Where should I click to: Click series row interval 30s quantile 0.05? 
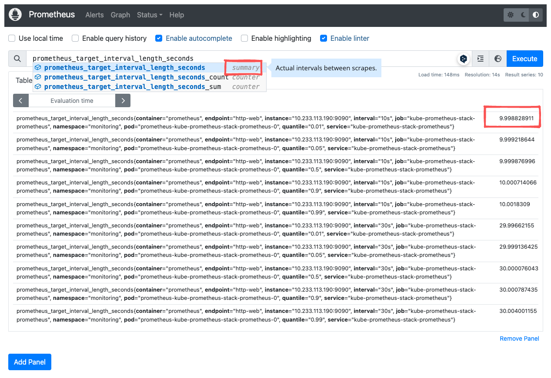[x=276, y=251]
